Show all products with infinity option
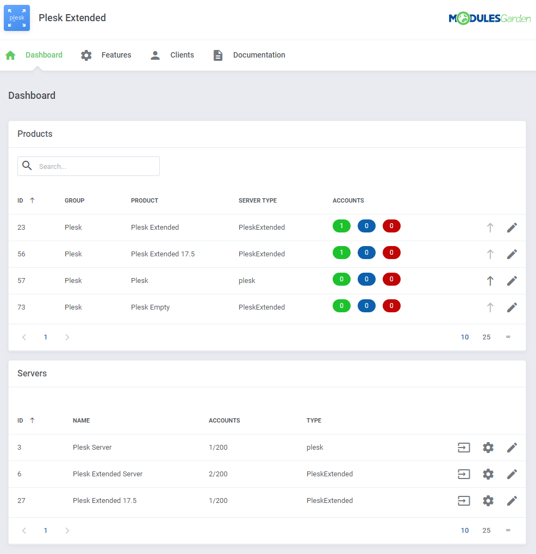Screen dimensions: 536x554 [x=508, y=337]
